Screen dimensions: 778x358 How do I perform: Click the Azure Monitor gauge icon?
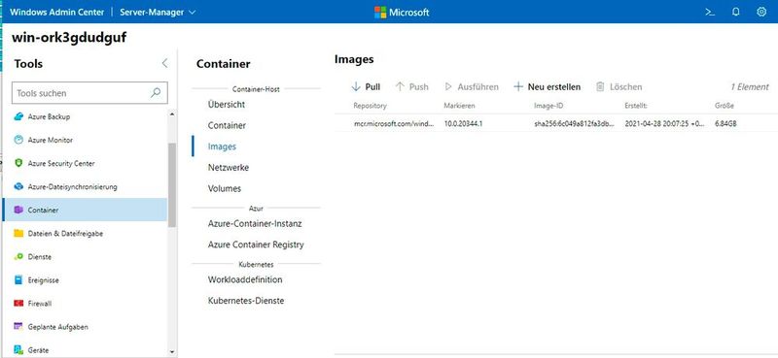[x=18, y=140]
